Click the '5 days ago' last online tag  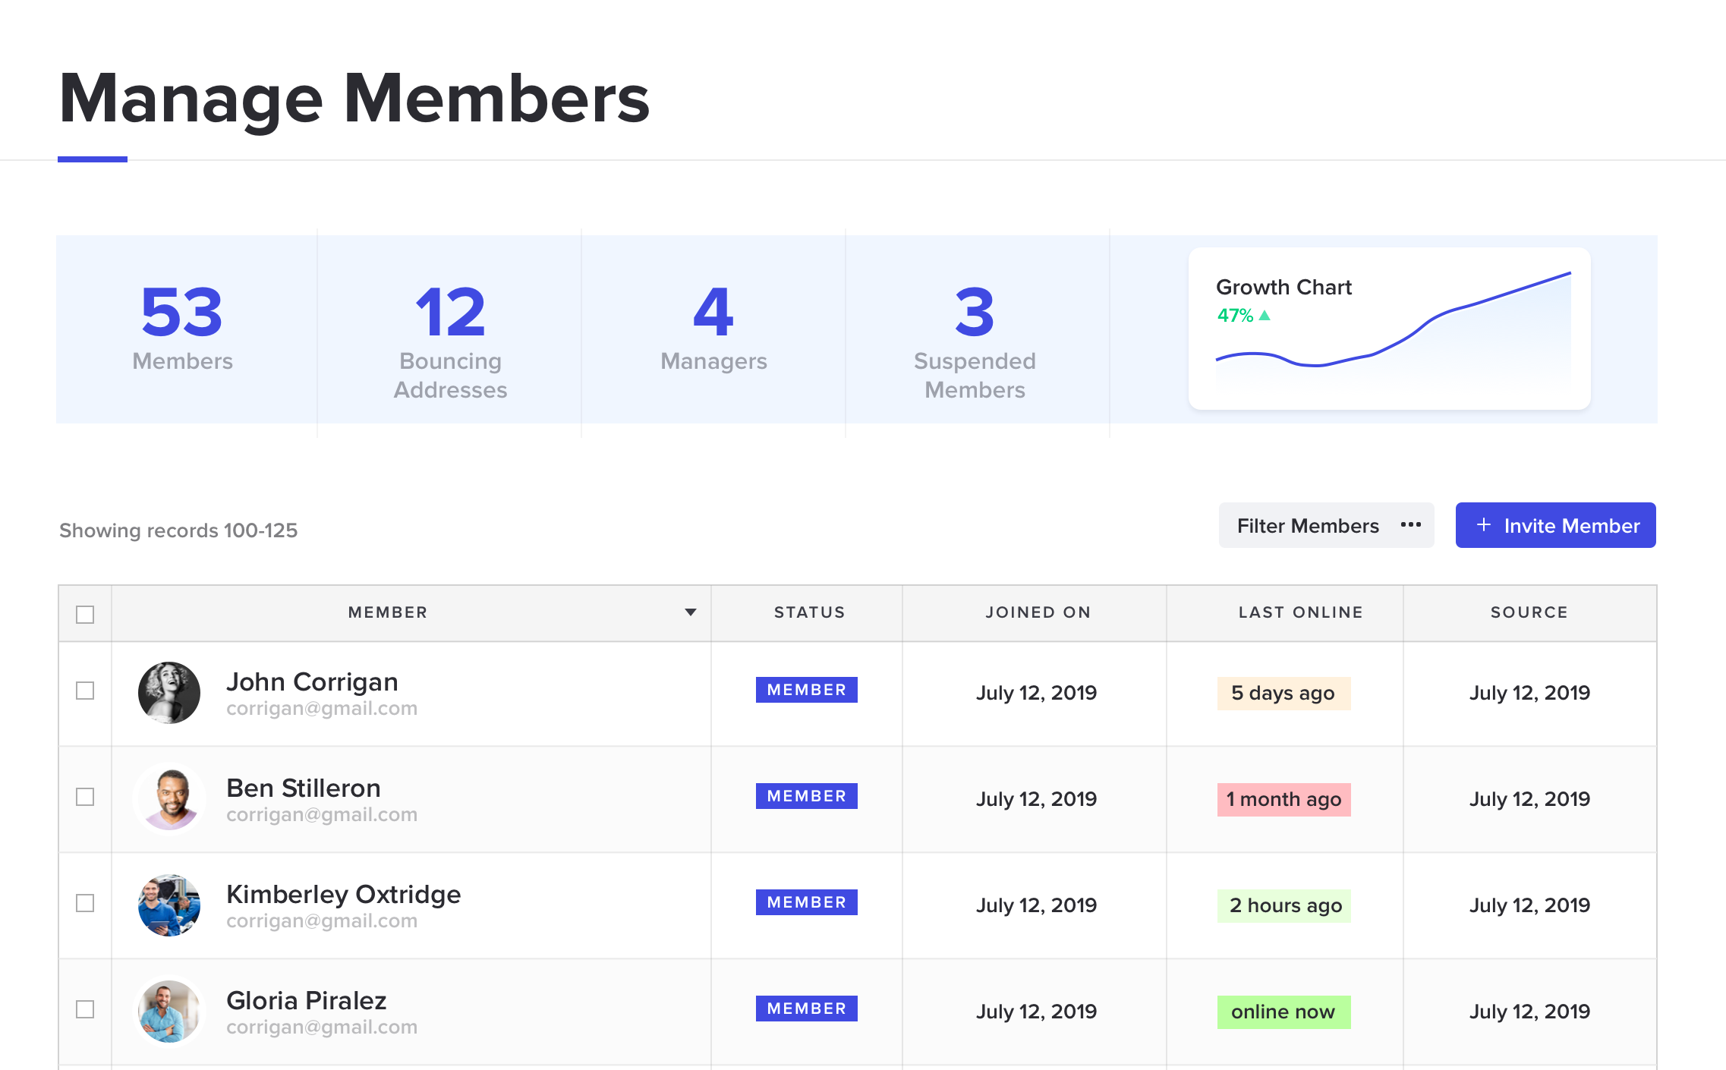click(1284, 694)
